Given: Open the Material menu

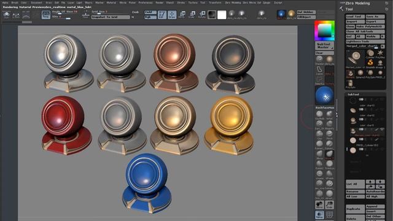Looking at the screenshot, I should 111,2.
